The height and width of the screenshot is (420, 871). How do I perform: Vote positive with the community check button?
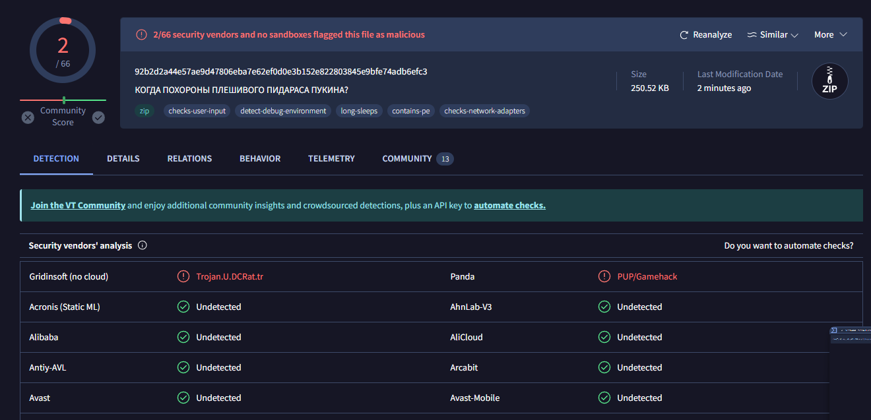click(x=98, y=117)
